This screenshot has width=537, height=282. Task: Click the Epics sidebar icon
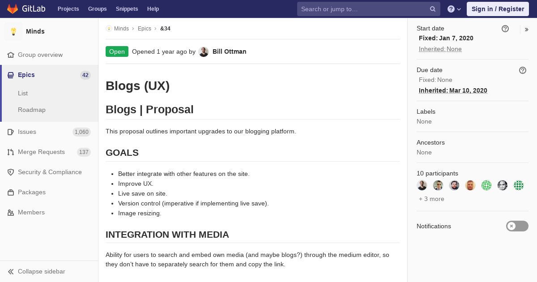pyautogui.click(x=11, y=75)
